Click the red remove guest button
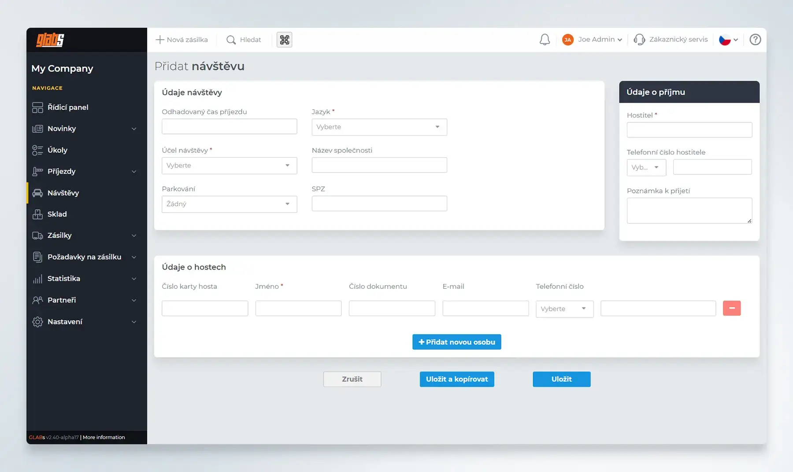 click(x=731, y=308)
